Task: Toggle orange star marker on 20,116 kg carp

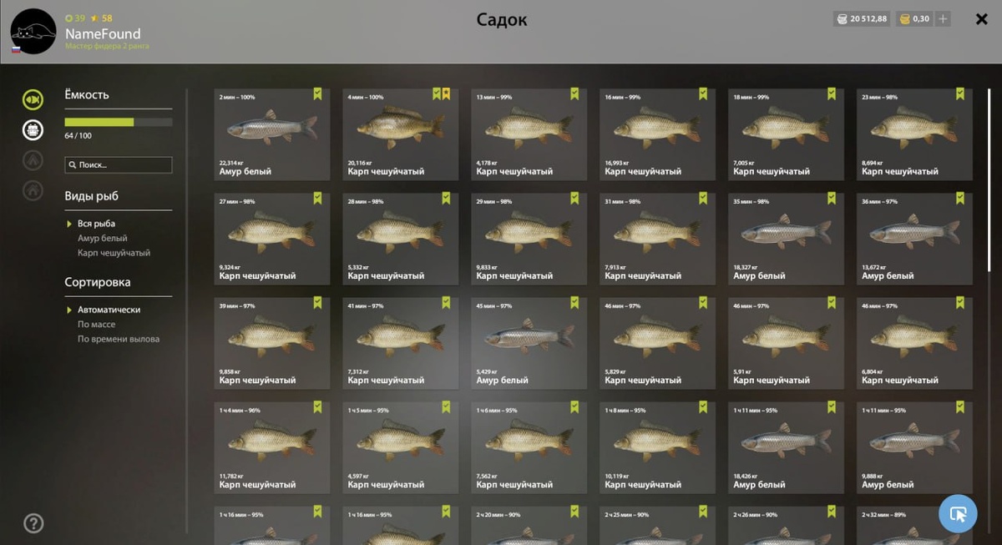Action: 446,94
